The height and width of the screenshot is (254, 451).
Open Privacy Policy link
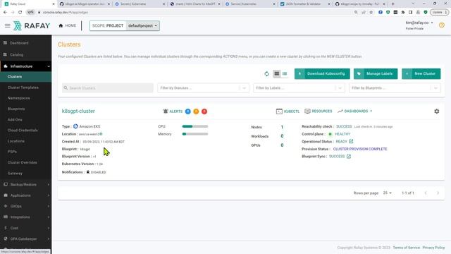433,248
